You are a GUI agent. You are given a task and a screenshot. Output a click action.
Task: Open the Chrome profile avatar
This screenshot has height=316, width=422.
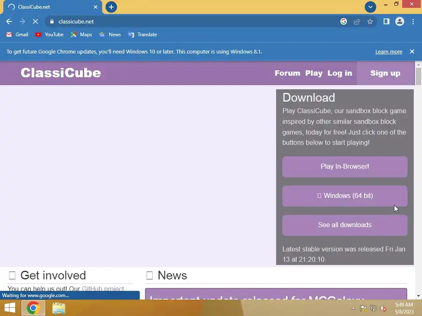(400, 21)
